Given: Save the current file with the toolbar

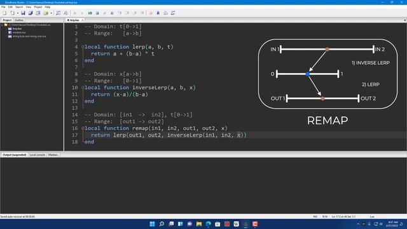Looking at the screenshot, I should [x=23, y=13].
